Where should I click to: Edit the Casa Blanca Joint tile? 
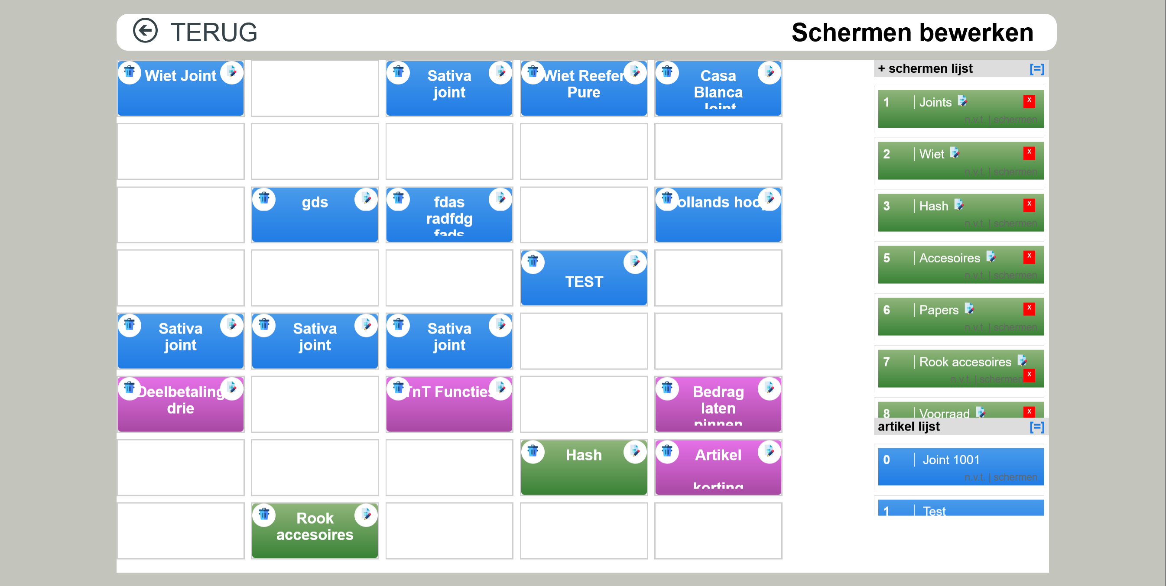(x=769, y=72)
